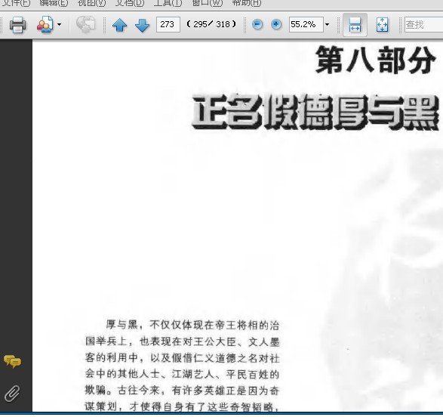Open the zoom level dropdown arrow

(328, 25)
